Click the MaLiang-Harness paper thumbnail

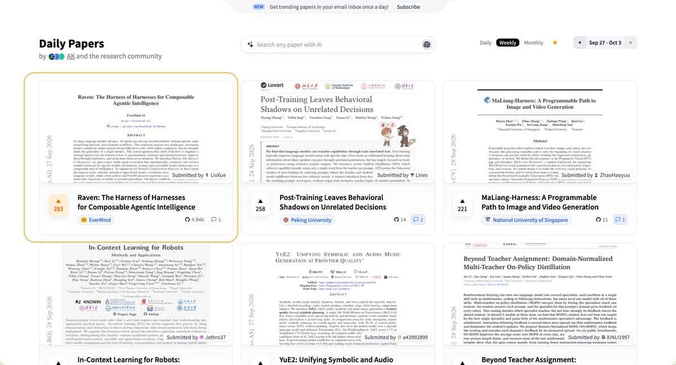[x=540, y=132]
